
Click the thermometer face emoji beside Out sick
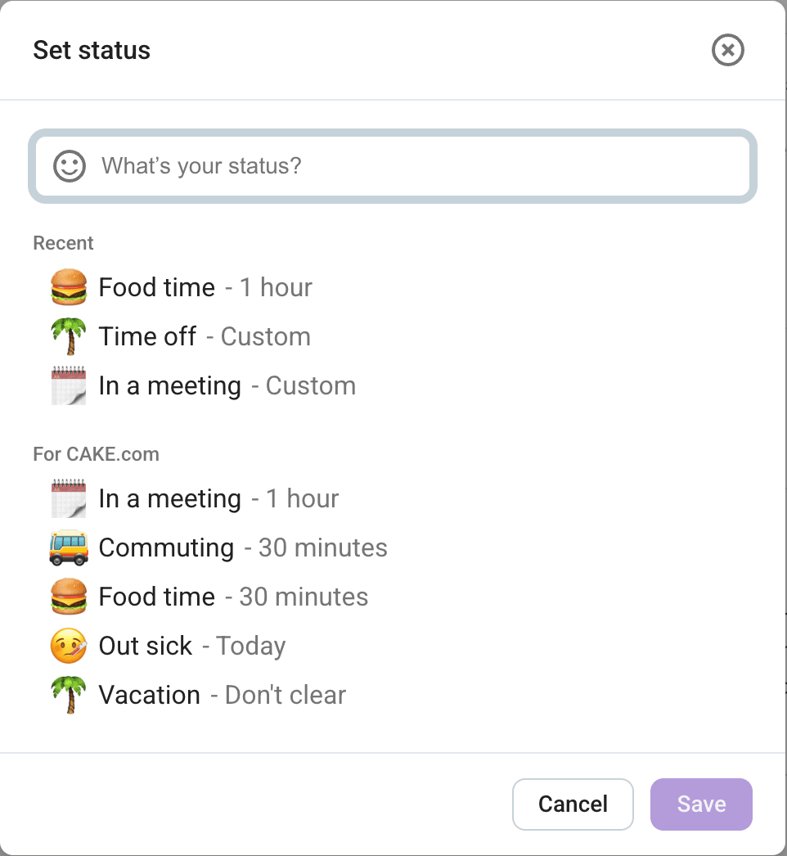pyautogui.click(x=69, y=645)
